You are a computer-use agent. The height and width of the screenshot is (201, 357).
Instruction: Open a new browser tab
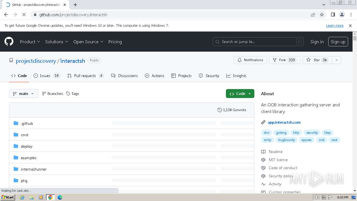pyautogui.click(x=75, y=5)
